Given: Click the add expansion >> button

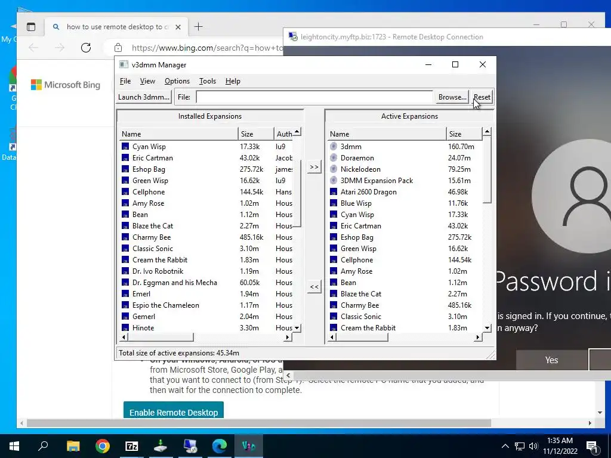Looking at the screenshot, I should (314, 167).
